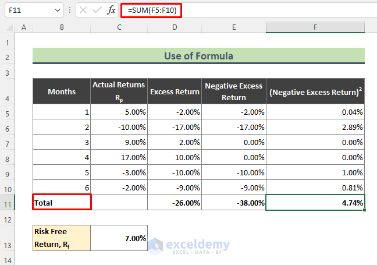
Task: Click the '(Negative Excess Return)²' header cell
Action: click(315, 91)
